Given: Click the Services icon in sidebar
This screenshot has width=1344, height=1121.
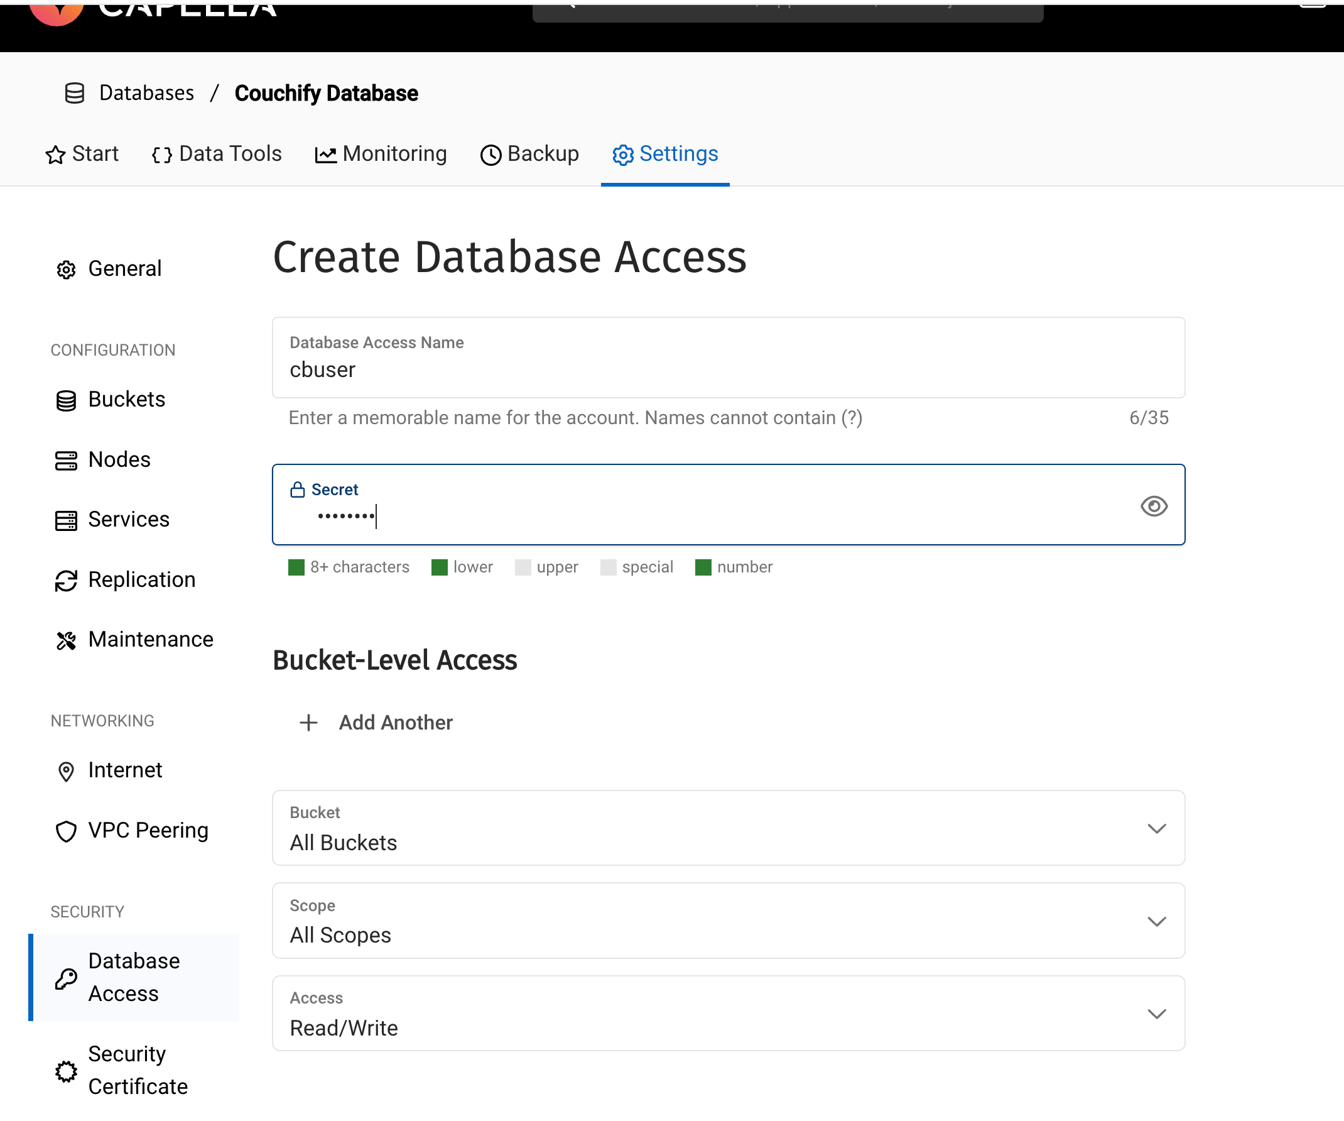Looking at the screenshot, I should [66, 521].
